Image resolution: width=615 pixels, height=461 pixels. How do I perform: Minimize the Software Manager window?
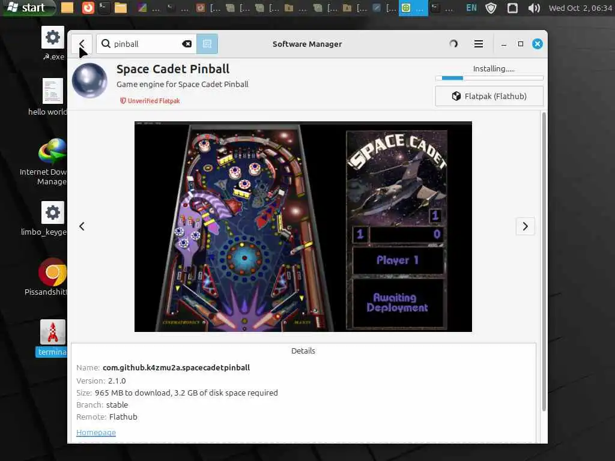(x=504, y=44)
